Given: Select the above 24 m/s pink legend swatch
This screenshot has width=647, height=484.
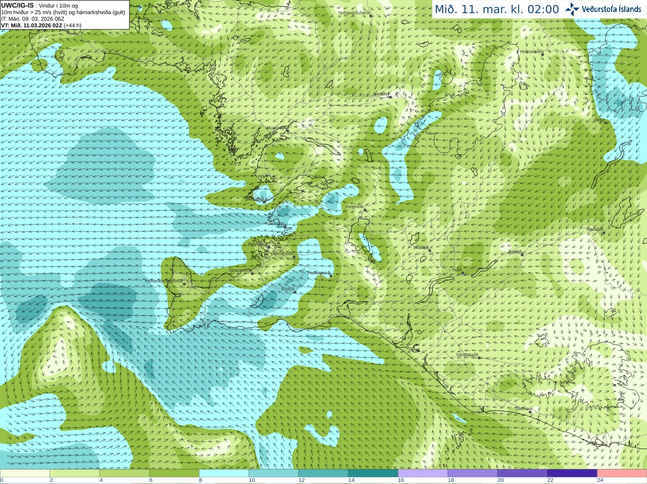Looking at the screenshot, I should click(622, 473).
